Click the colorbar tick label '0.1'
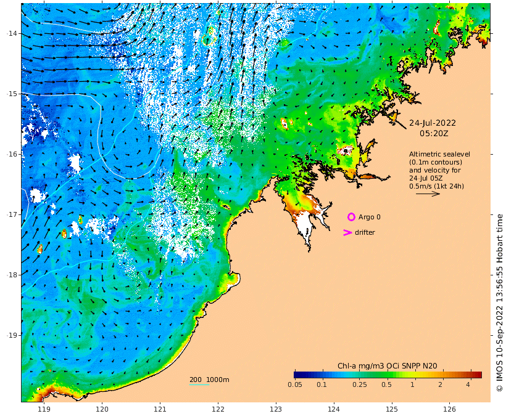 click(x=321, y=384)
